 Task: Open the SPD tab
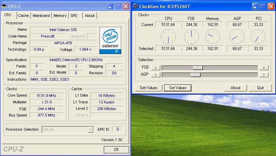coord(76,16)
